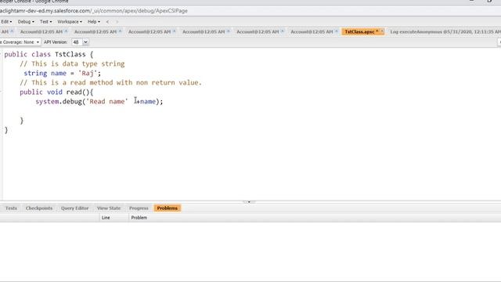The height and width of the screenshot is (282, 501).
Task: Expand the Code Coverage None dropdown
Action: click(x=20, y=42)
